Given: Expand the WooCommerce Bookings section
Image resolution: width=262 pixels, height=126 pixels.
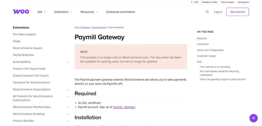Looking at the screenshot, I should (68, 114).
